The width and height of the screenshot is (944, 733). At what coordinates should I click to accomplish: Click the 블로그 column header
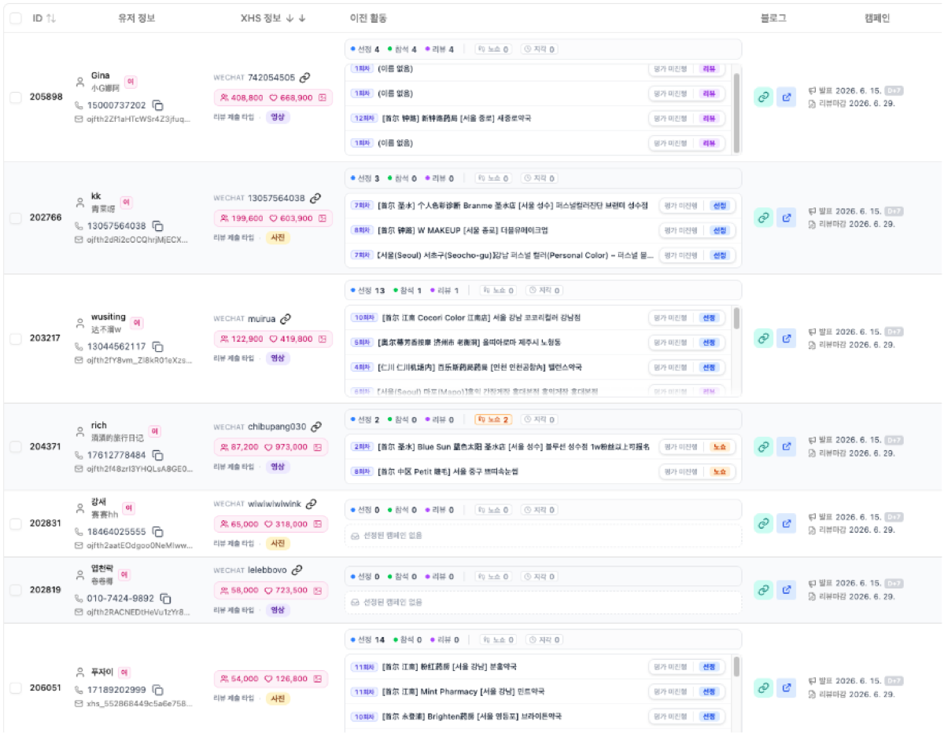773,18
